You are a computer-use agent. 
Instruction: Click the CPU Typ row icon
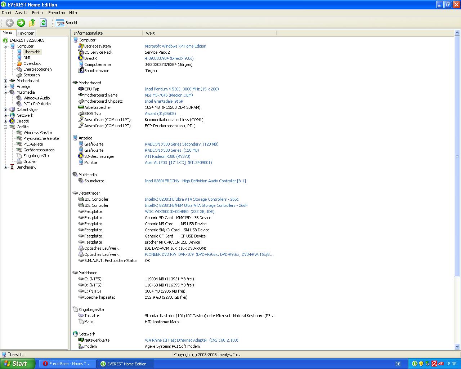[x=81, y=89]
